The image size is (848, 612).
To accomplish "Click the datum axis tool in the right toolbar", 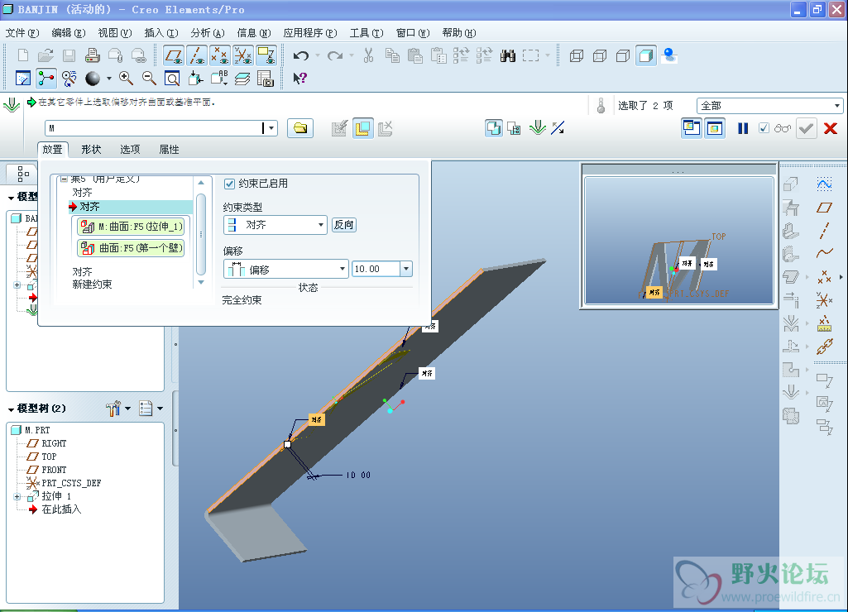I will (824, 231).
